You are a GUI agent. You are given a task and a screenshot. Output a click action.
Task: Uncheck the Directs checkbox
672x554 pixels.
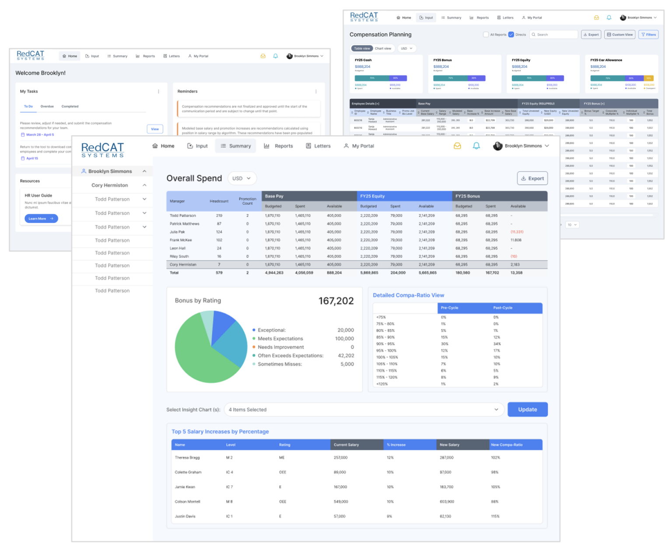click(511, 34)
